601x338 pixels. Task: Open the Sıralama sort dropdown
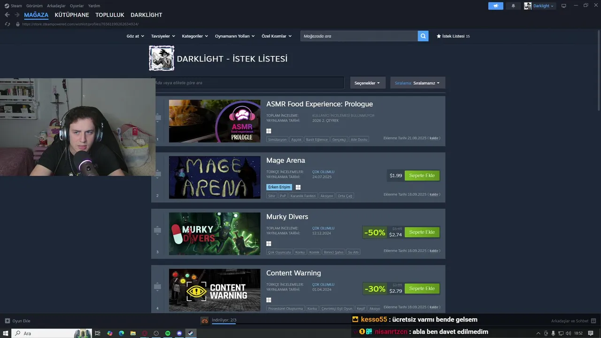tap(417, 83)
